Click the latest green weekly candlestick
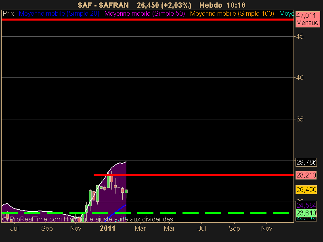 [x=126, y=192]
